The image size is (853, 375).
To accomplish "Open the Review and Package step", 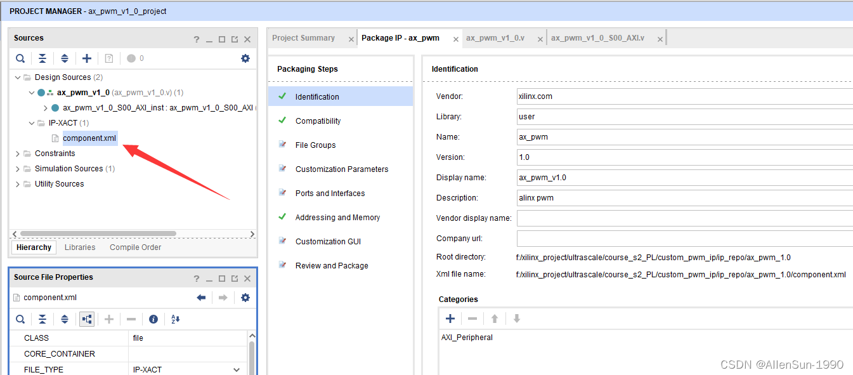I will pyautogui.click(x=341, y=266).
